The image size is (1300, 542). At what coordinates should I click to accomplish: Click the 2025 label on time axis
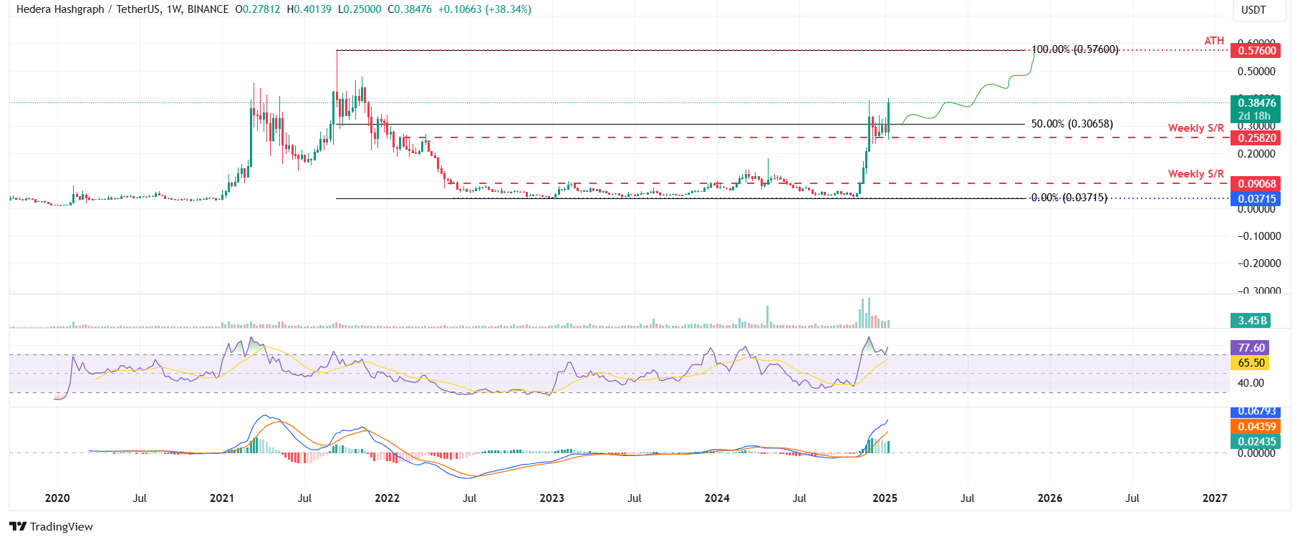[x=885, y=498]
